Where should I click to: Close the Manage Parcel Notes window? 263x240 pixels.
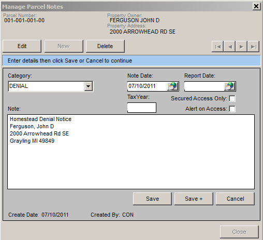coord(256,6)
